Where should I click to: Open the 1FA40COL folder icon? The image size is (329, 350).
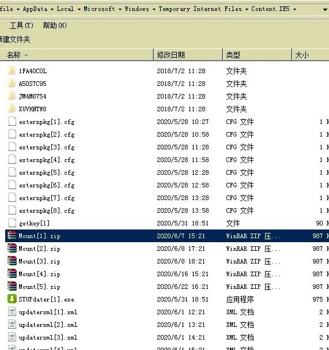[12, 71]
